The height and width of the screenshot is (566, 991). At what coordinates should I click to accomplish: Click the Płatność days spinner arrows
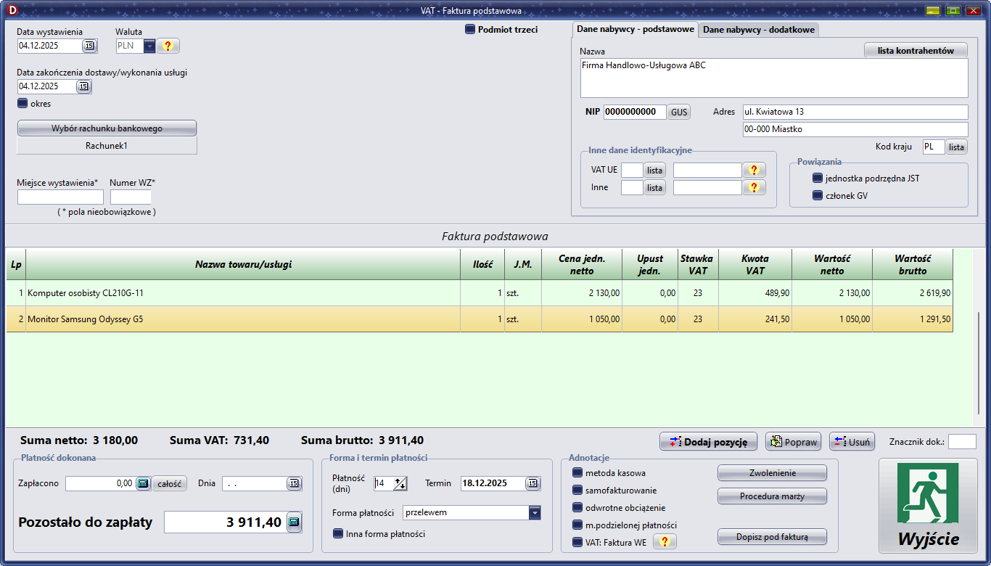[400, 483]
